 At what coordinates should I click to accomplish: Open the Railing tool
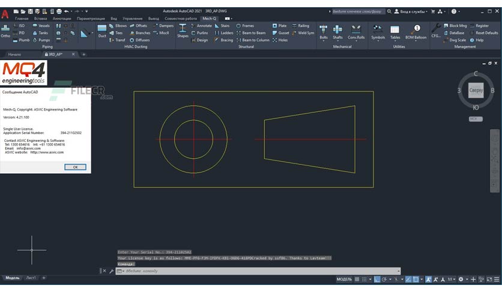[x=301, y=26]
